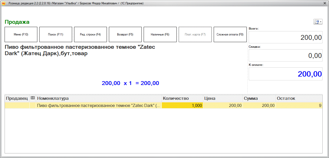The height and width of the screenshot is (158, 329).
Task: Click the К оплате amount field
Action: (286, 74)
